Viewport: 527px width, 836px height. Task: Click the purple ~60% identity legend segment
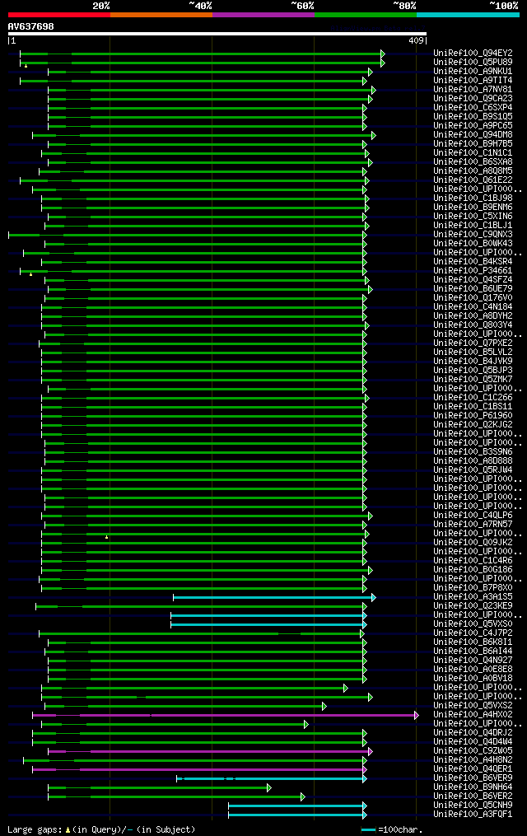click(x=263, y=15)
